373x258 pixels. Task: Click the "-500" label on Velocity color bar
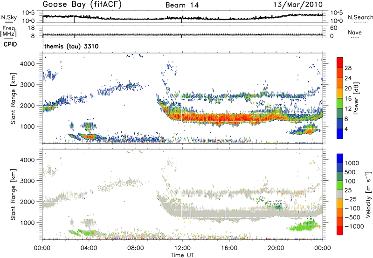click(352, 217)
